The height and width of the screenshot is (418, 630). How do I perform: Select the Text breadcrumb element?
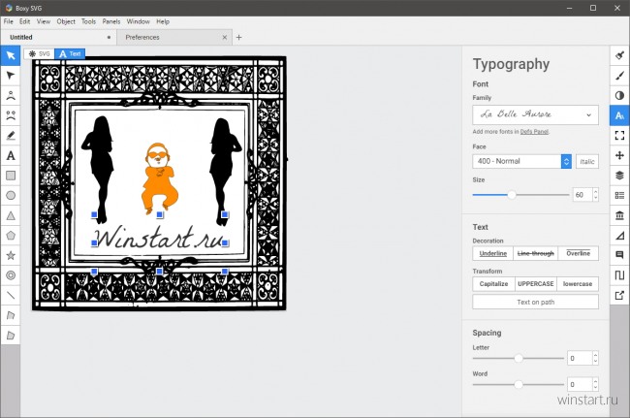(x=70, y=54)
